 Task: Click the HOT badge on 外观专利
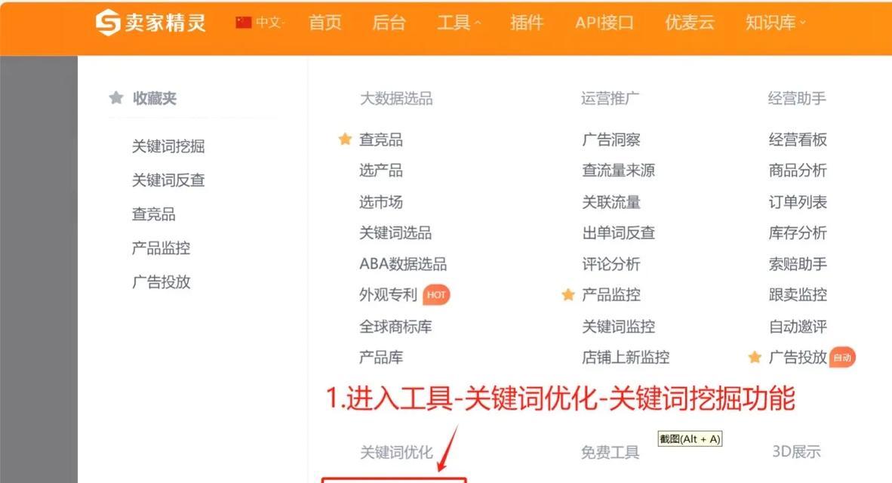click(436, 294)
